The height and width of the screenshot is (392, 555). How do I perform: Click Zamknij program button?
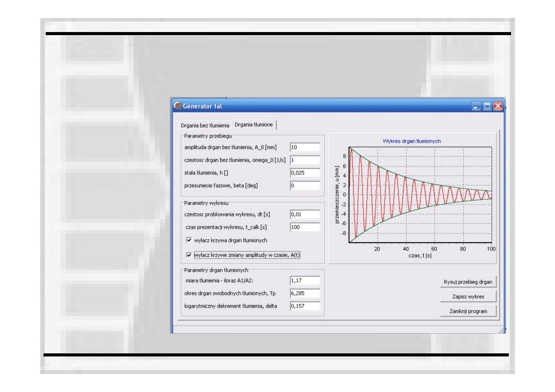pos(468,311)
